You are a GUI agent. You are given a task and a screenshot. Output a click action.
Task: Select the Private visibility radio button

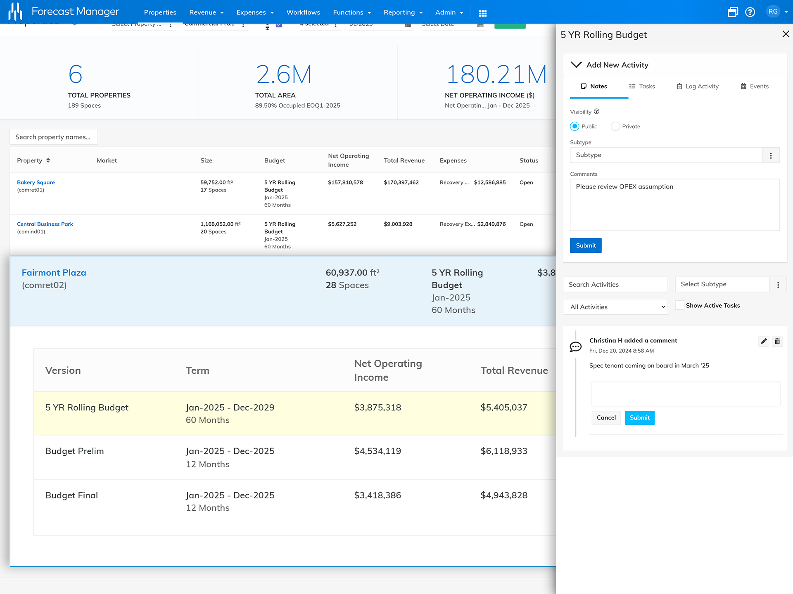[x=615, y=126]
